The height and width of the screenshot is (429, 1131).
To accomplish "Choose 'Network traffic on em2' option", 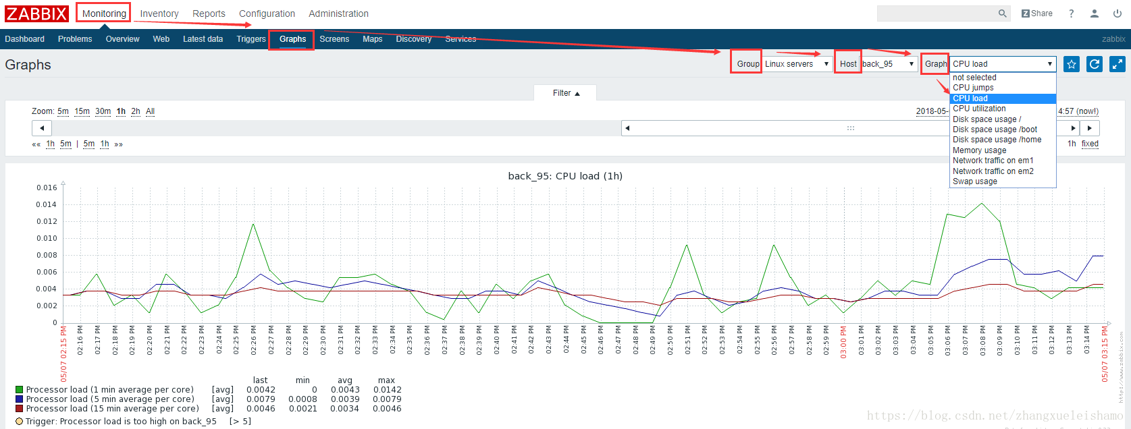I will (1003, 171).
